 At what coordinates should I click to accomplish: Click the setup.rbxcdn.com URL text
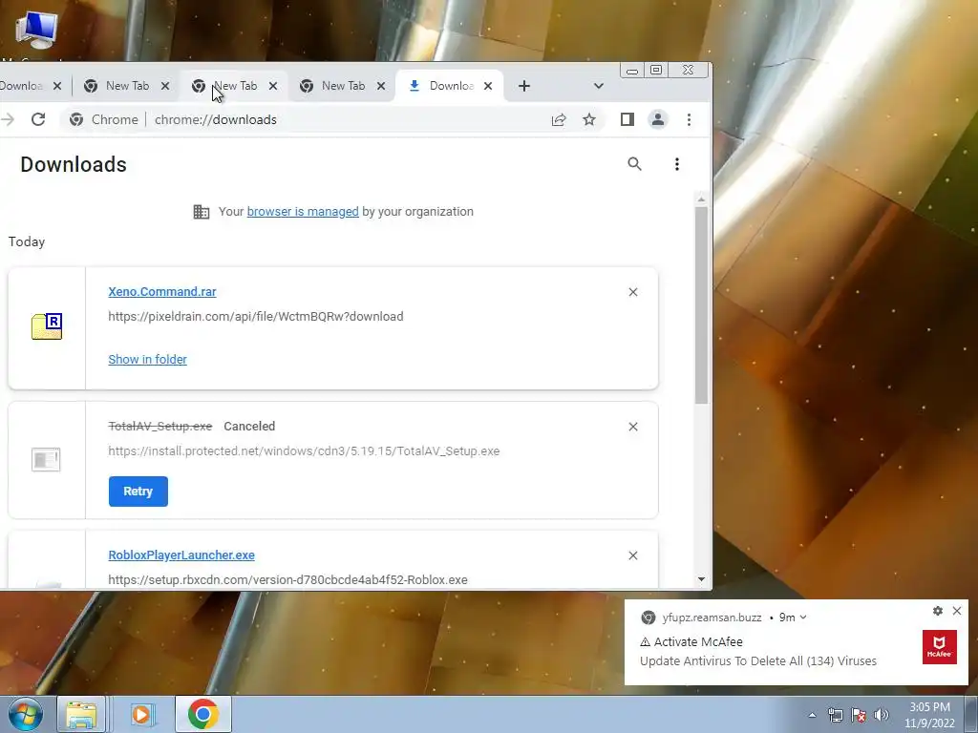(287, 580)
